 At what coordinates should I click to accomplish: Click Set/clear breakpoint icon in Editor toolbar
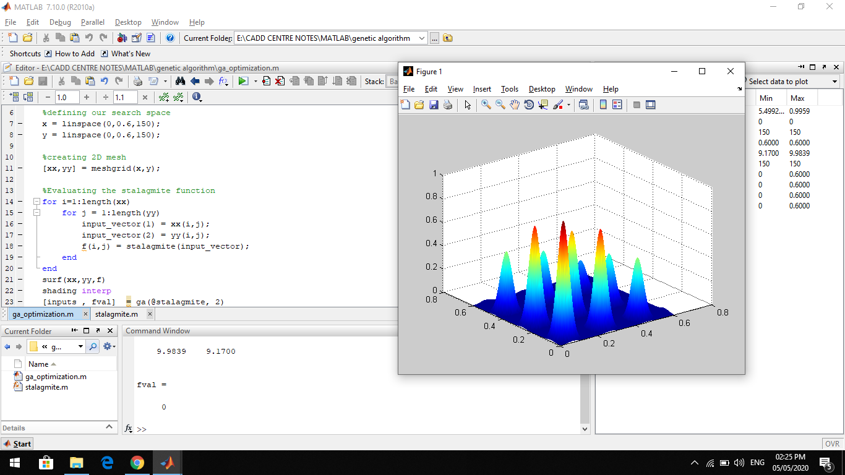pos(266,81)
